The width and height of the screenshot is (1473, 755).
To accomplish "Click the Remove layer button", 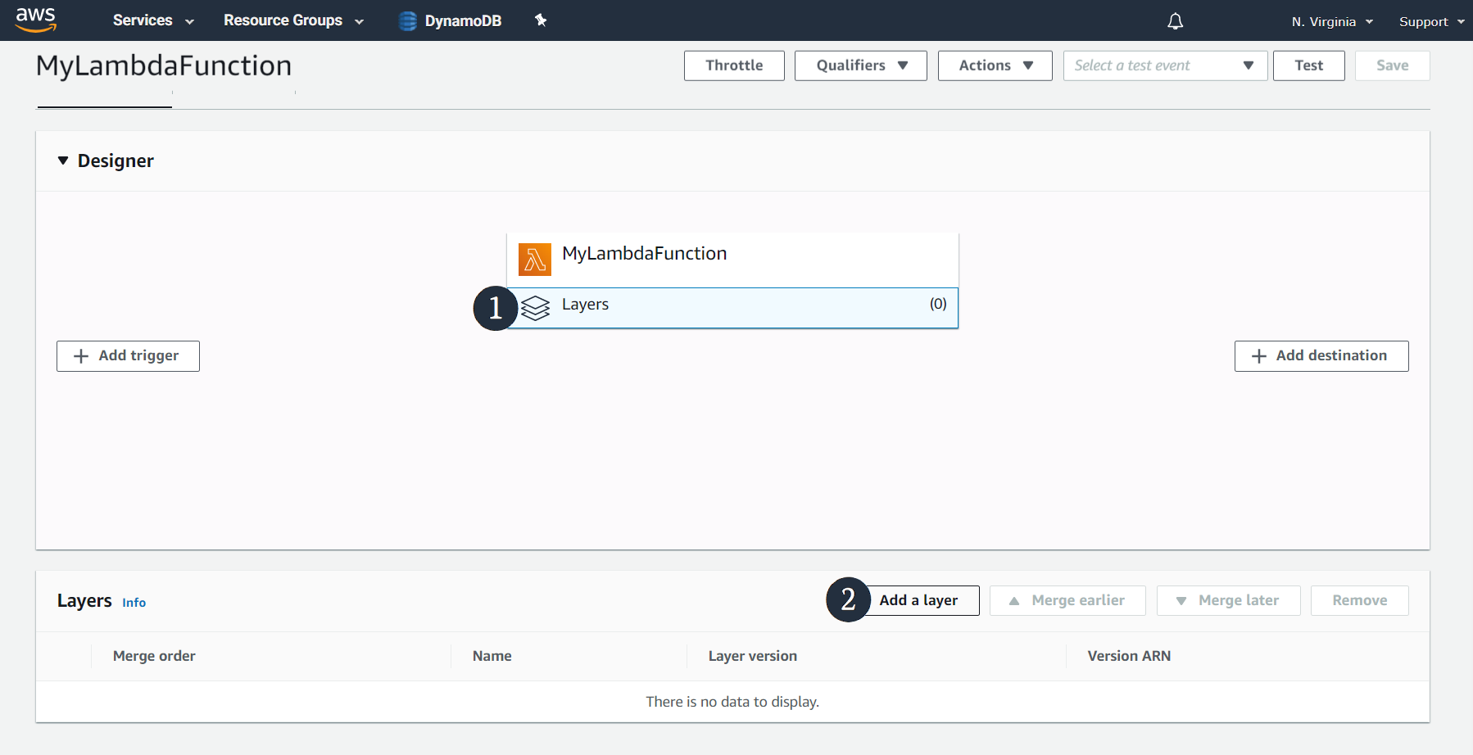I will tap(1360, 600).
